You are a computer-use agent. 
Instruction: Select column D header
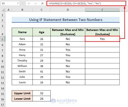(x=68, y=10)
